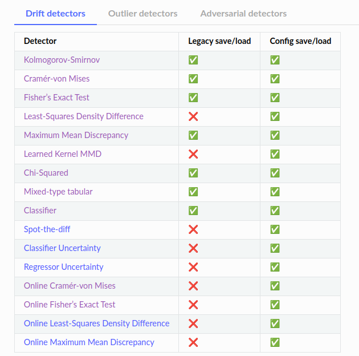The width and height of the screenshot is (359, 356).
Task: Follow the Chi-Squared detector link
Action: click(x=46, y=173)
